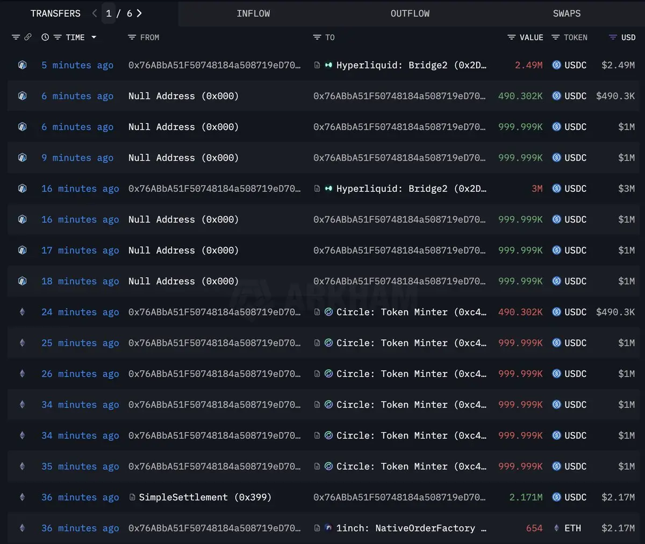Go to previous transfers page arrow

tap(95, 13)
